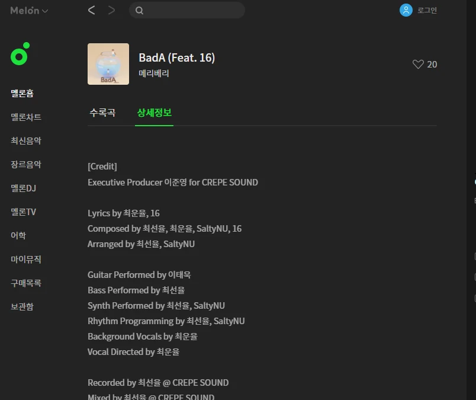The height and width of the screenshot is (400, 476).
Task: Open the BadA album cover thumbnail
Action: (x=108, y=64)
